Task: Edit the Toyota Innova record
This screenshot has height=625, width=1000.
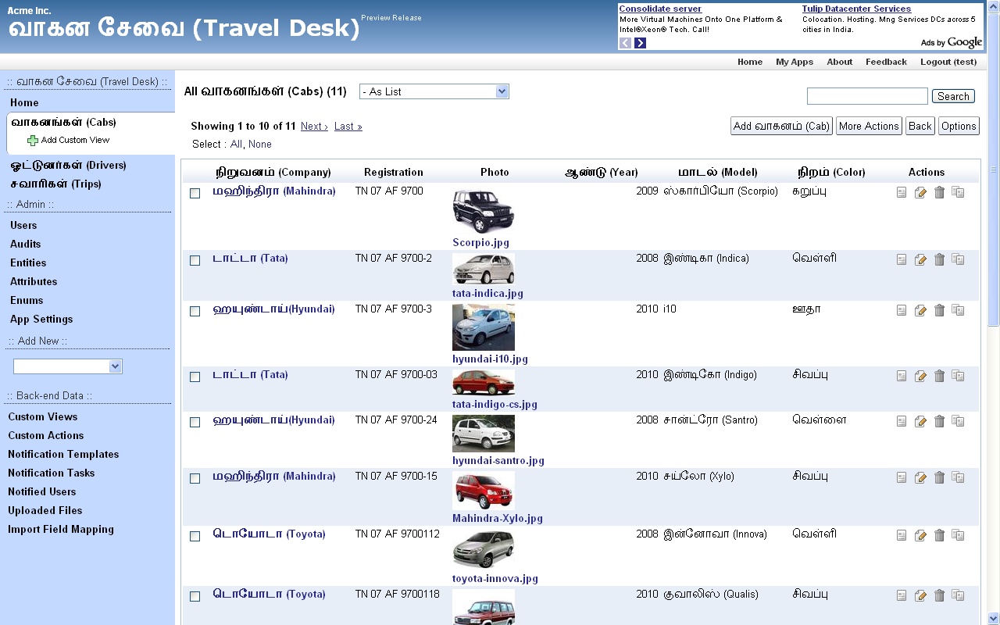Action: click(920, 535)
